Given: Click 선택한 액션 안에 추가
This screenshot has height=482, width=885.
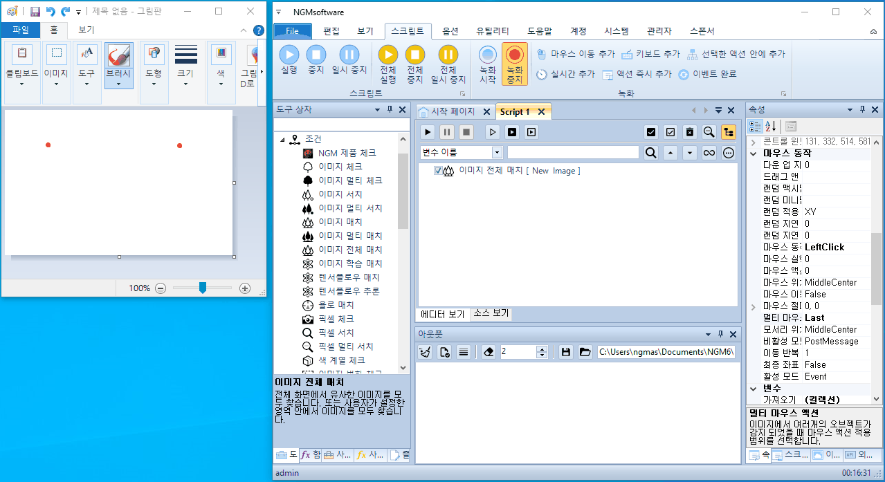Looking at the screenshot, I should 736,53.
